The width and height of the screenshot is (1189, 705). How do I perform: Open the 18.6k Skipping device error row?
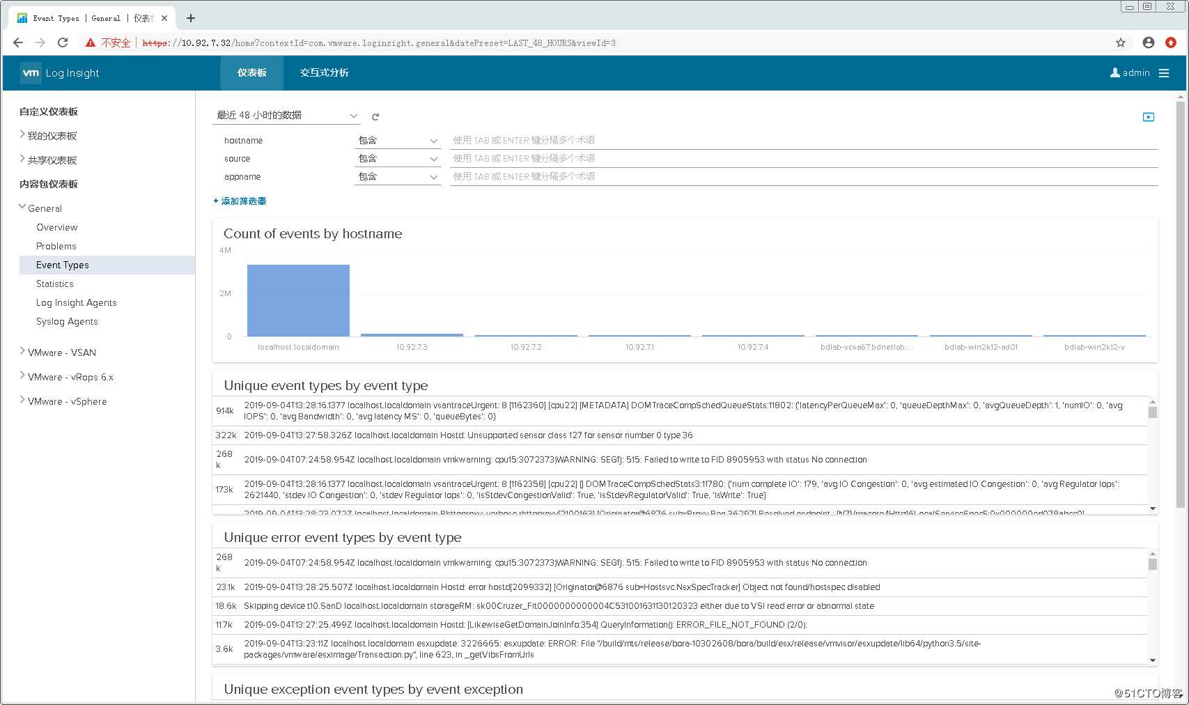tap(680, 606)
